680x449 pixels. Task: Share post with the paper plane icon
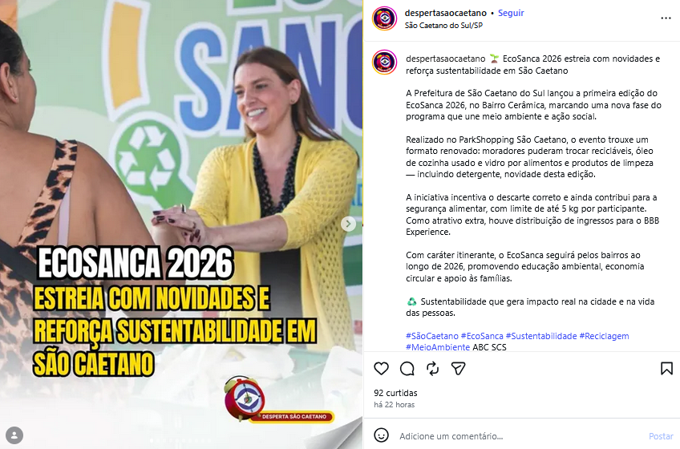458,369
